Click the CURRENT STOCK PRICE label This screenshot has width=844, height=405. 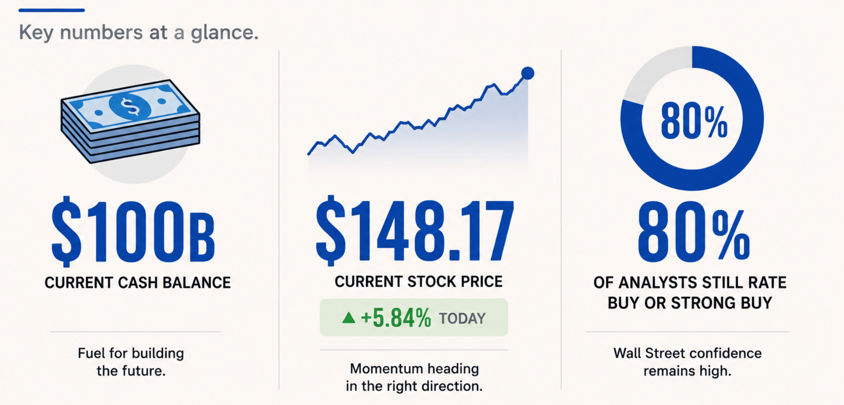pos(418,282)
